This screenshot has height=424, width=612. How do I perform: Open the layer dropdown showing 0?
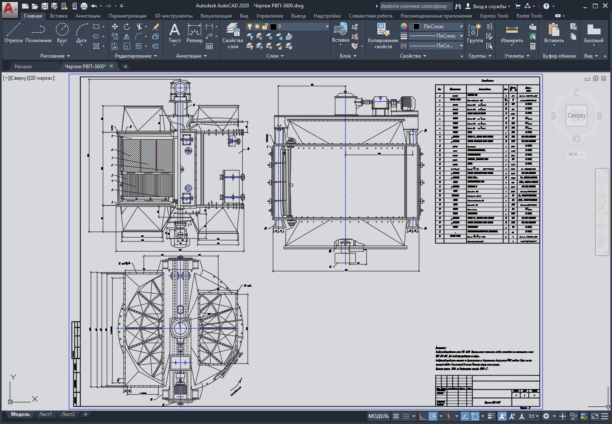(287, 27)
